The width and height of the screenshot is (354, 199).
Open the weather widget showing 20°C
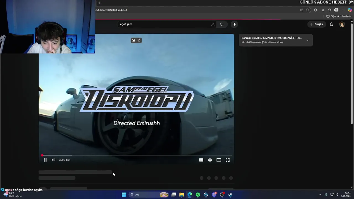[13, 195]
